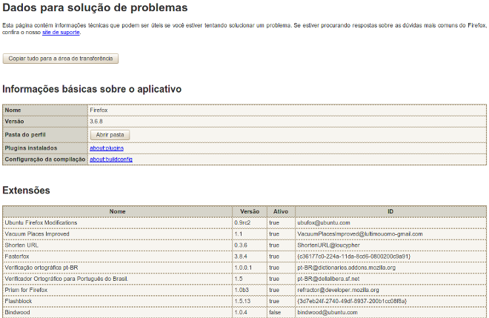Click the 'false' Ativo value for Bindwood
This screenshot has width=489, height=318.
pyautogui.click(x=275, y=312)
